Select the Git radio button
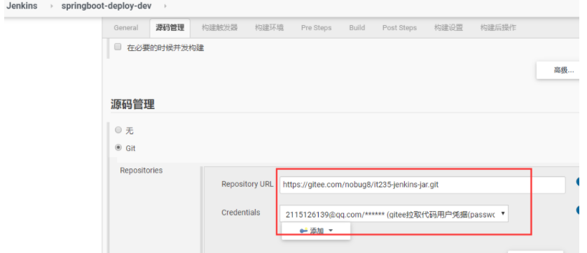587x253 pixels. pos(118,147)
